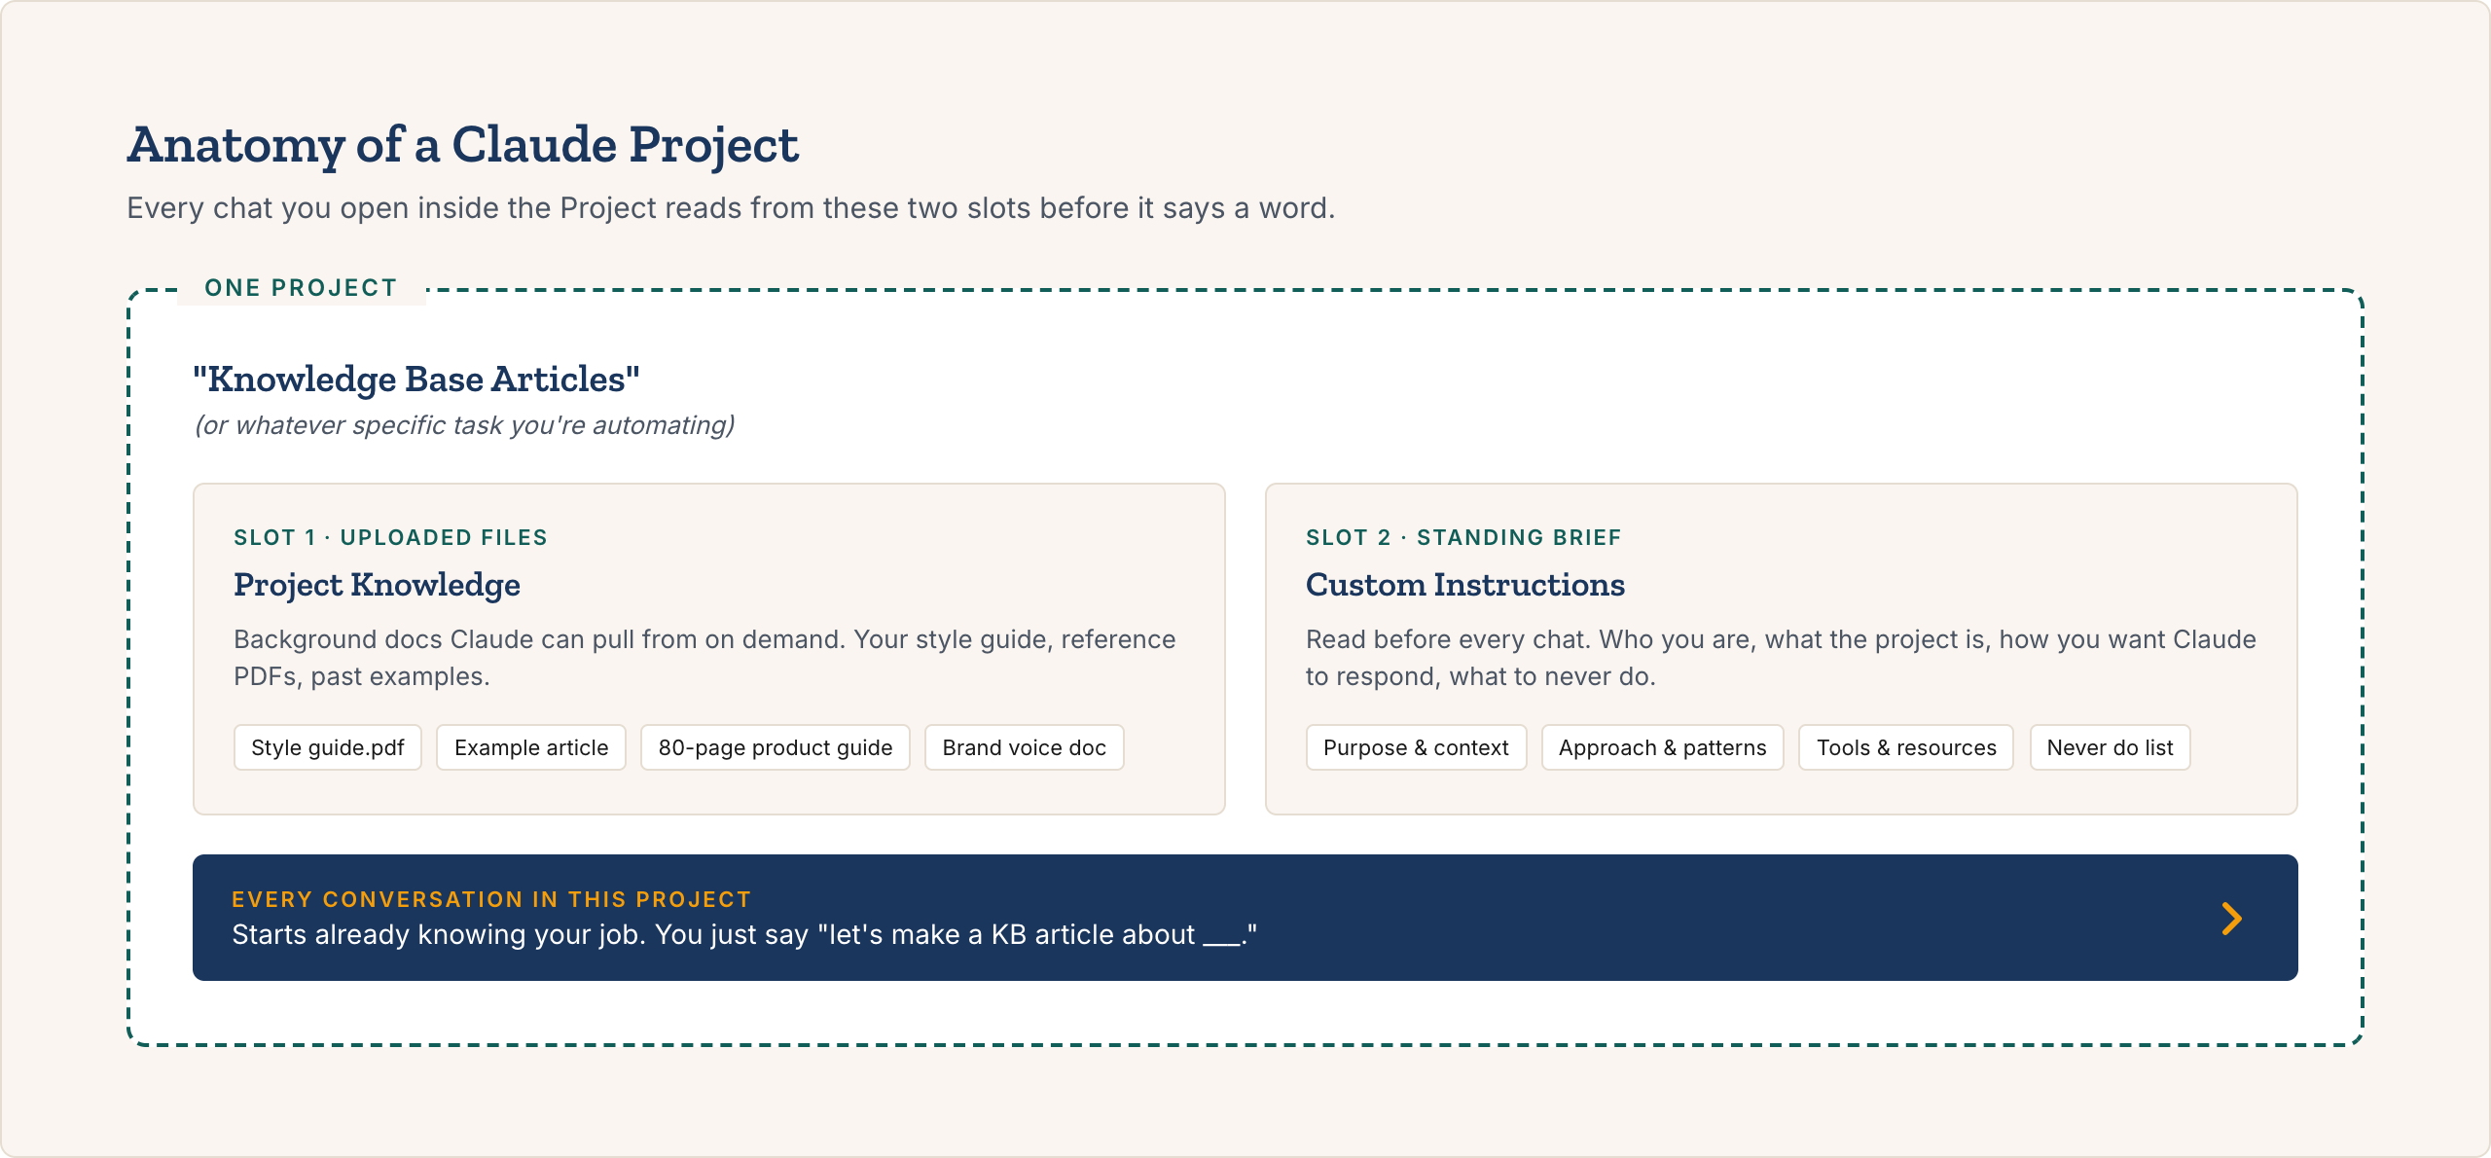This screenshot has height=1158, width=2491.
Task: Click the Anatomy of a Claude Project heading
Action: 464,144
